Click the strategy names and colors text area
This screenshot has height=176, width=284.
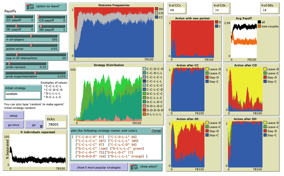tap(116, 146)
